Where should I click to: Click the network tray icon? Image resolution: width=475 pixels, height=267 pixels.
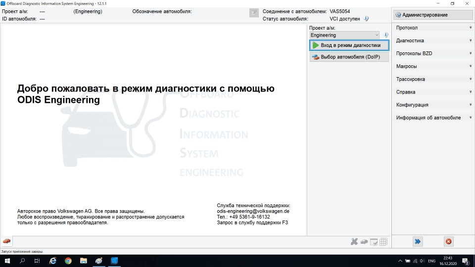[415, 261]
